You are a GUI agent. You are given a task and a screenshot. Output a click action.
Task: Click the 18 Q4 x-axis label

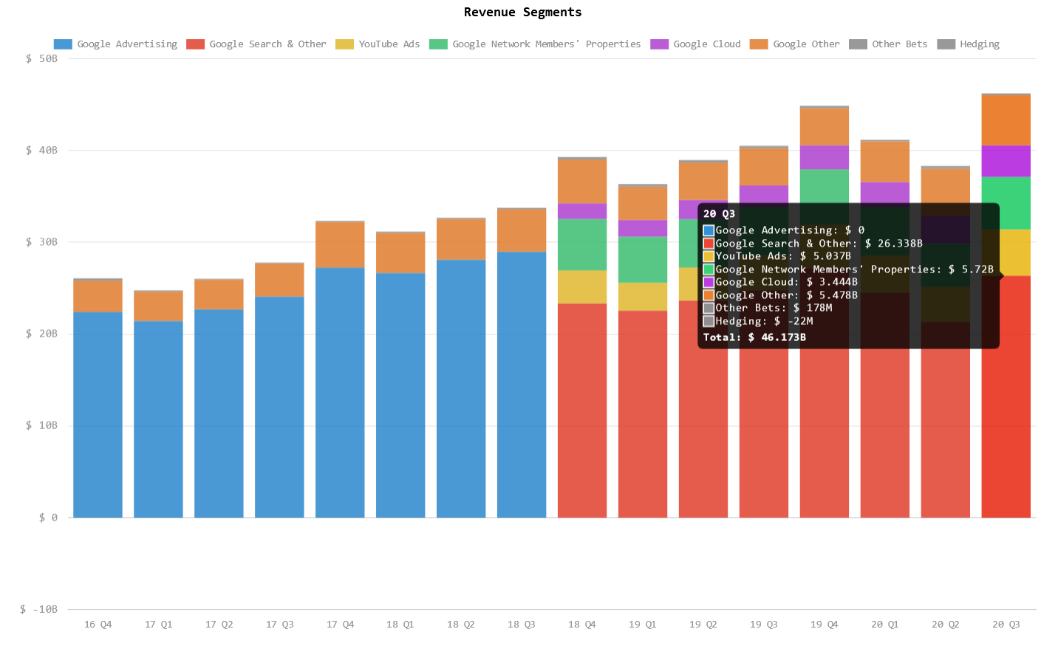click(x=582, y=625)
